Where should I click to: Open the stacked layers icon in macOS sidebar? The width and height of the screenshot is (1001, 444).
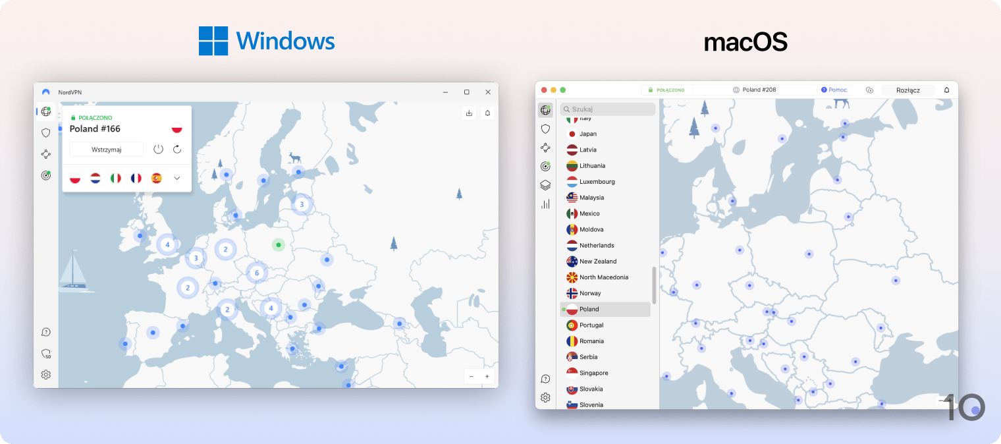point(545,185)
